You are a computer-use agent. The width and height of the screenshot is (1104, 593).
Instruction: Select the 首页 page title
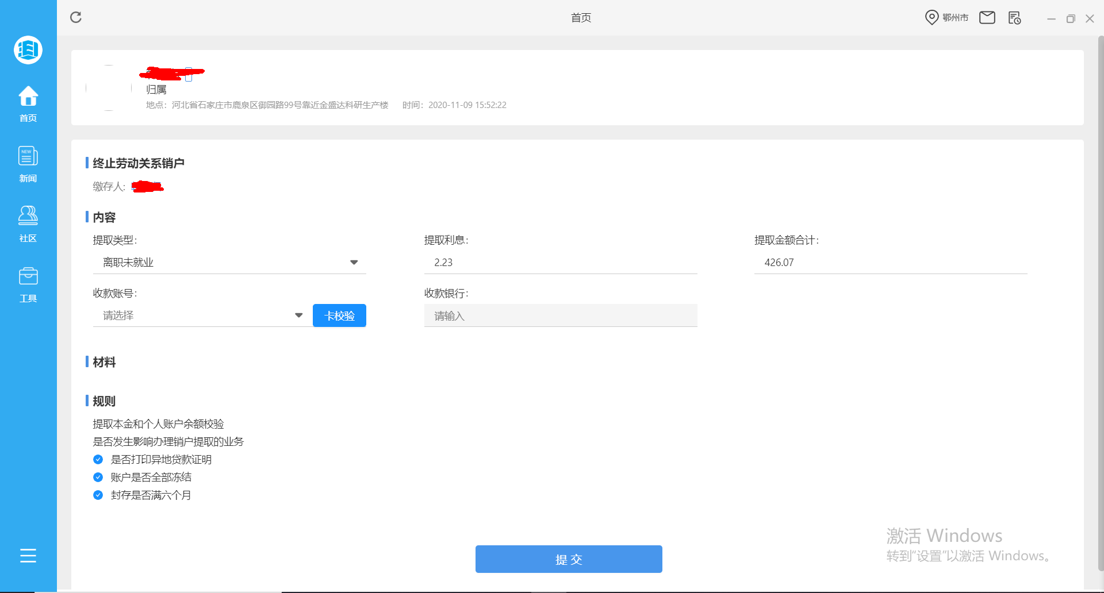coord(581,17)
